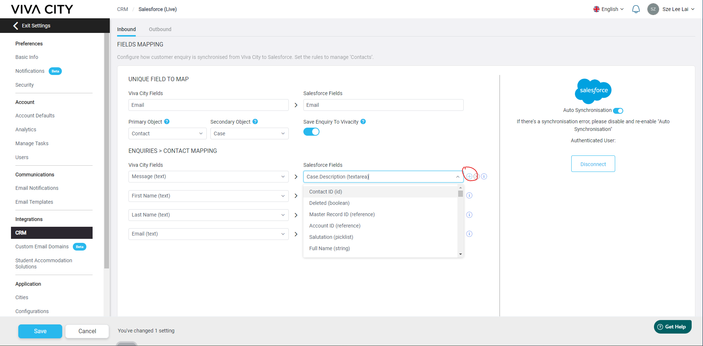The height and width of the screenshot is (346, 703).
Task: Click the Primary Object help icon
Action: (167, 121)
